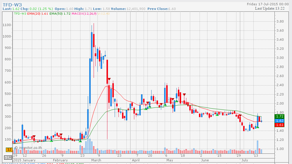This screenshot has width=292, height=164.
Task: Click the red sell triangle after May 18
Action: coord(184,95)
